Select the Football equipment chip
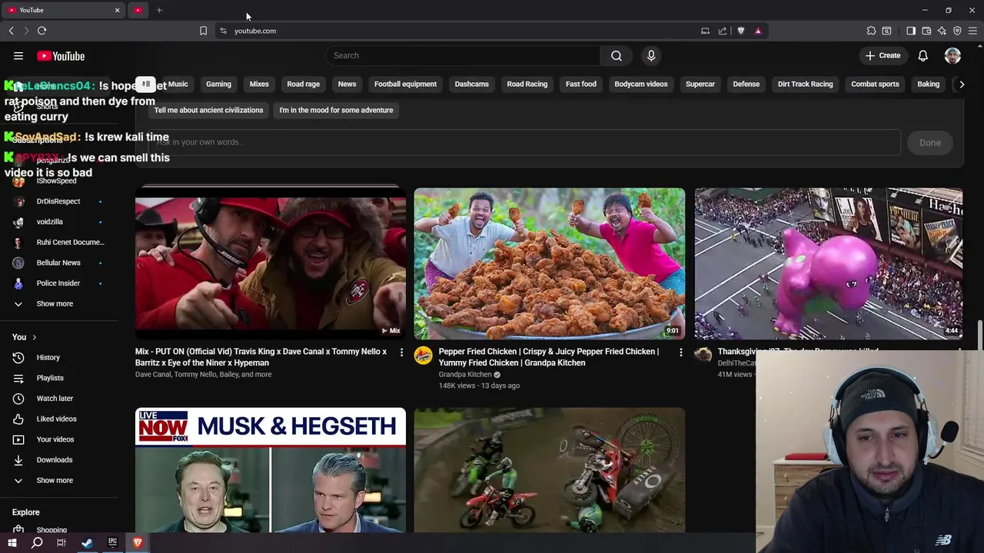The image size is (984, 553). (405, 84)
